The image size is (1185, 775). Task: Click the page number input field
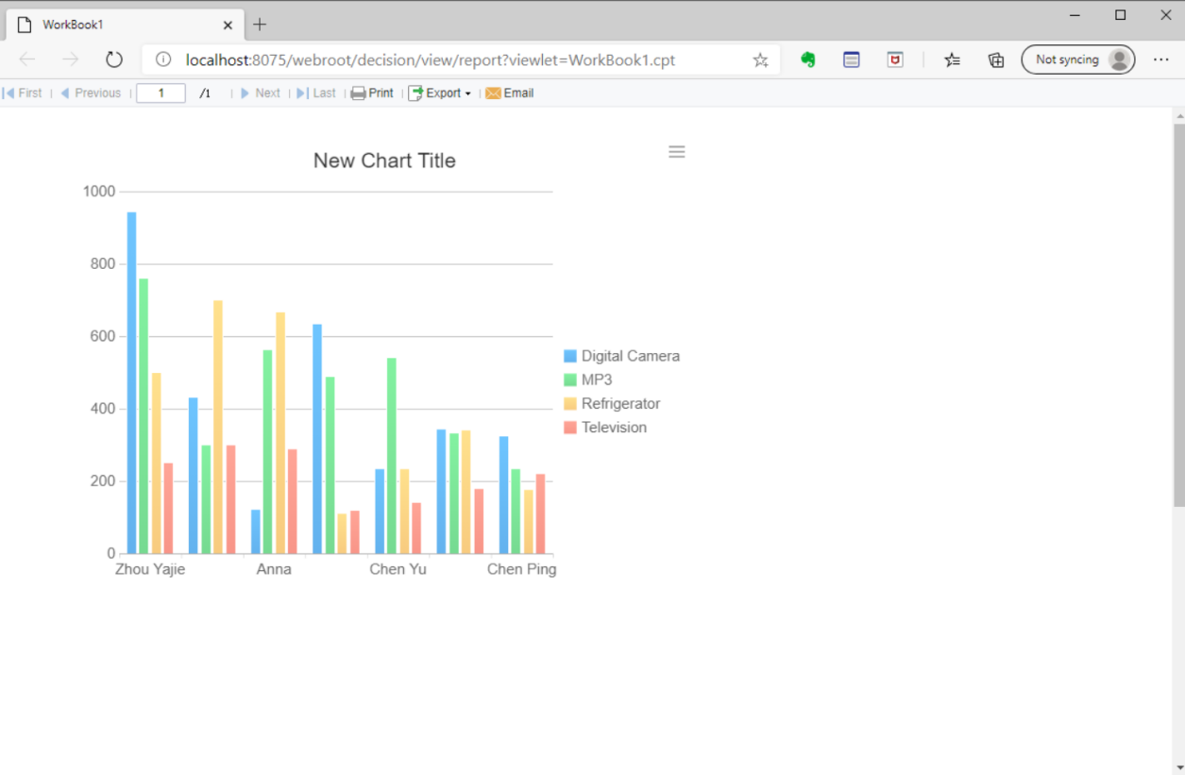pyautogui.click(x=161, y=93)
